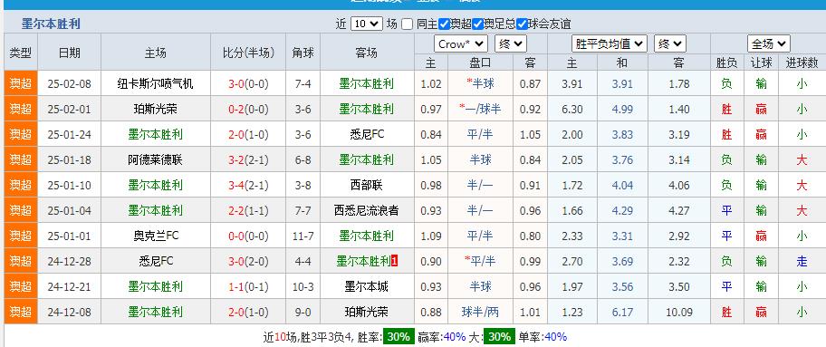Click the 进球数 column header
This screenshot has height=347, width=826.
tap(802, 63)
